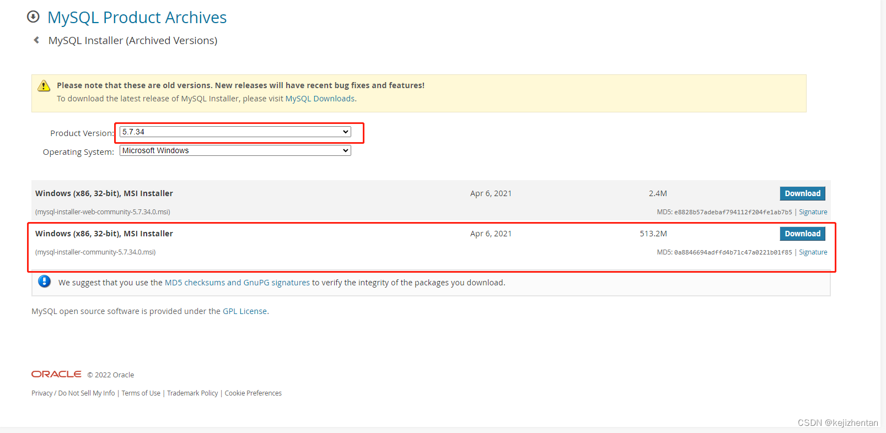Click the bold old versions warning text
The width and height of the screenshot is (886, 433).
coord(240,85)
